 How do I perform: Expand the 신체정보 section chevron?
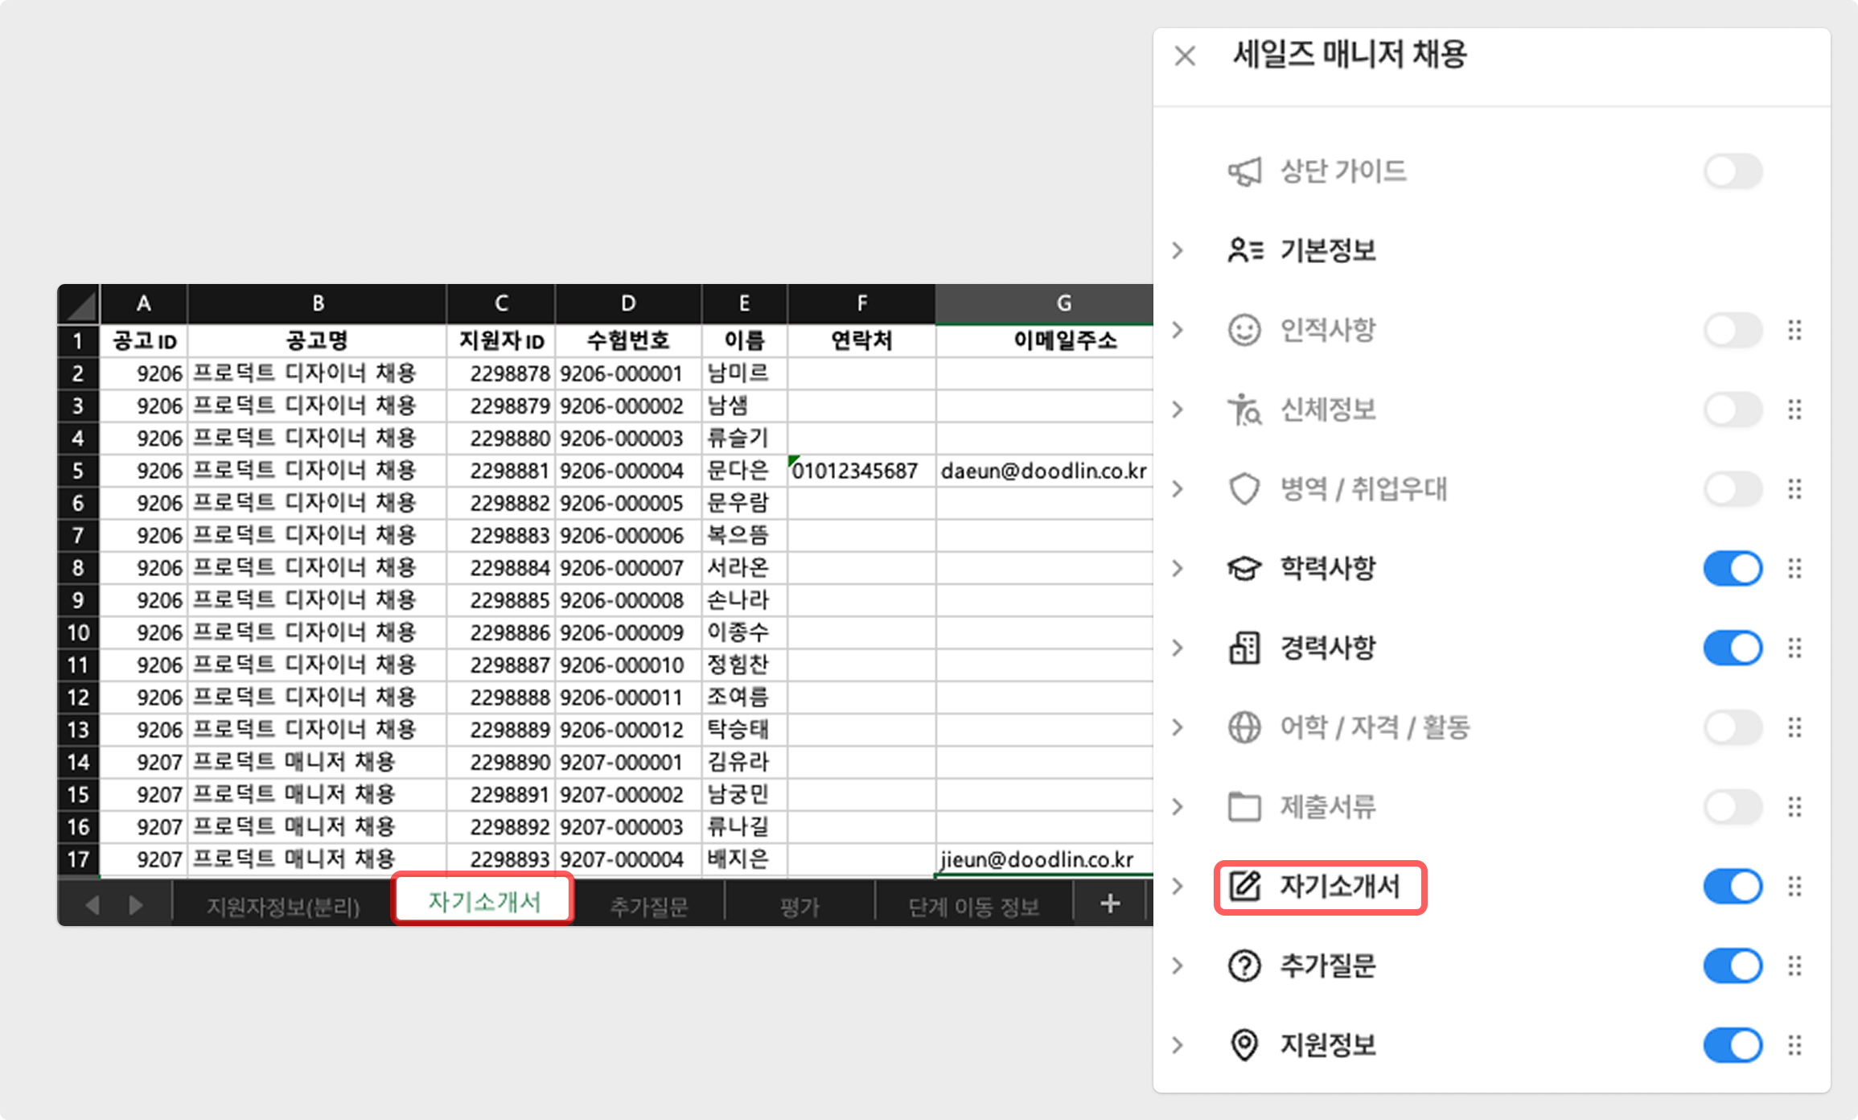tap(1178, 410)
